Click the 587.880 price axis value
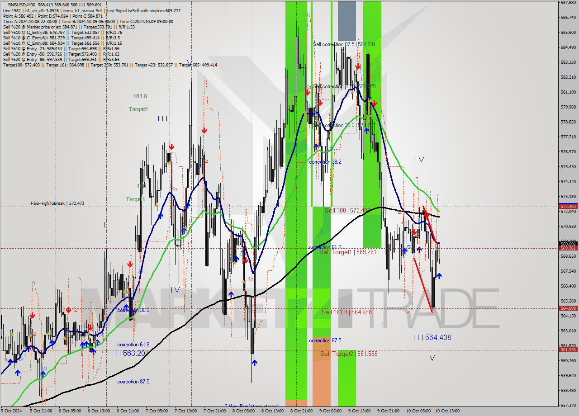The image size is (579, 416). click(568, 2)
